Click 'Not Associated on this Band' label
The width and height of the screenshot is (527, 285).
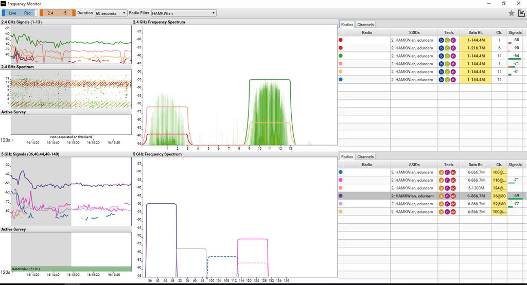click(x=71, y=137)
